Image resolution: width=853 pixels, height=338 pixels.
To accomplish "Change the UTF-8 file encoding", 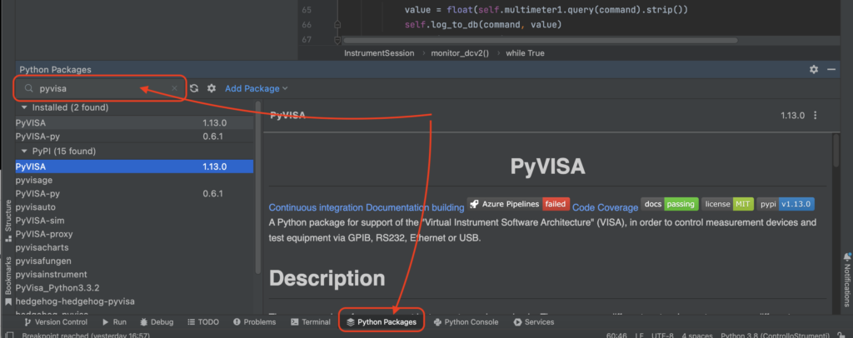I will [x=663, y=336].
